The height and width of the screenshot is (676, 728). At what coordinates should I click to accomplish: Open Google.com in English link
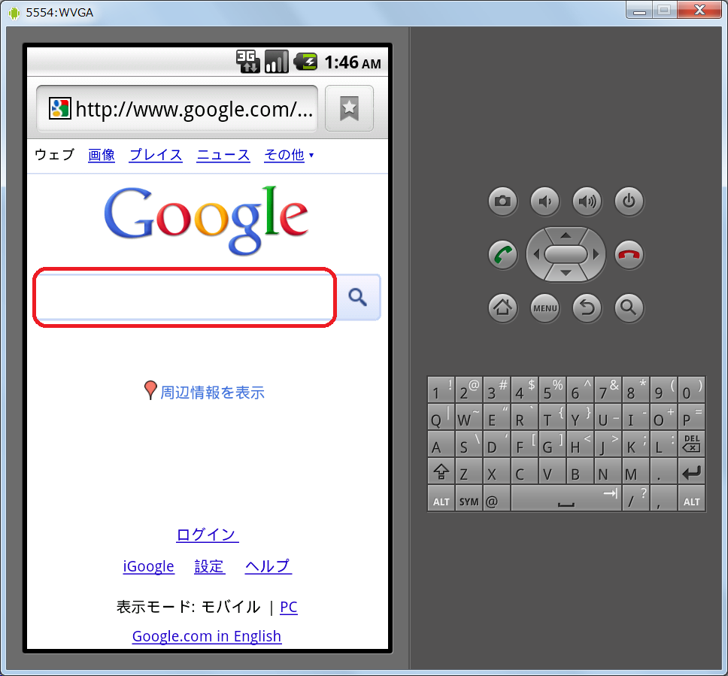(207, 636)
